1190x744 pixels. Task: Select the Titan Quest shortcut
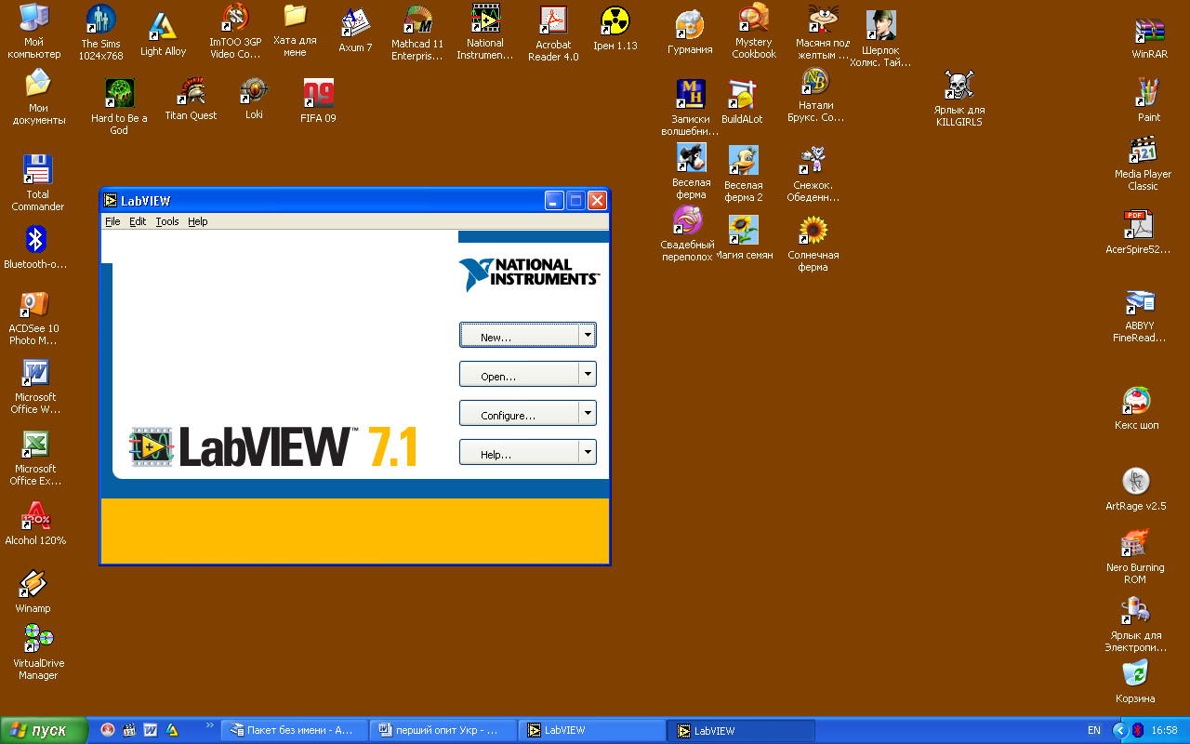click(192, 99)
